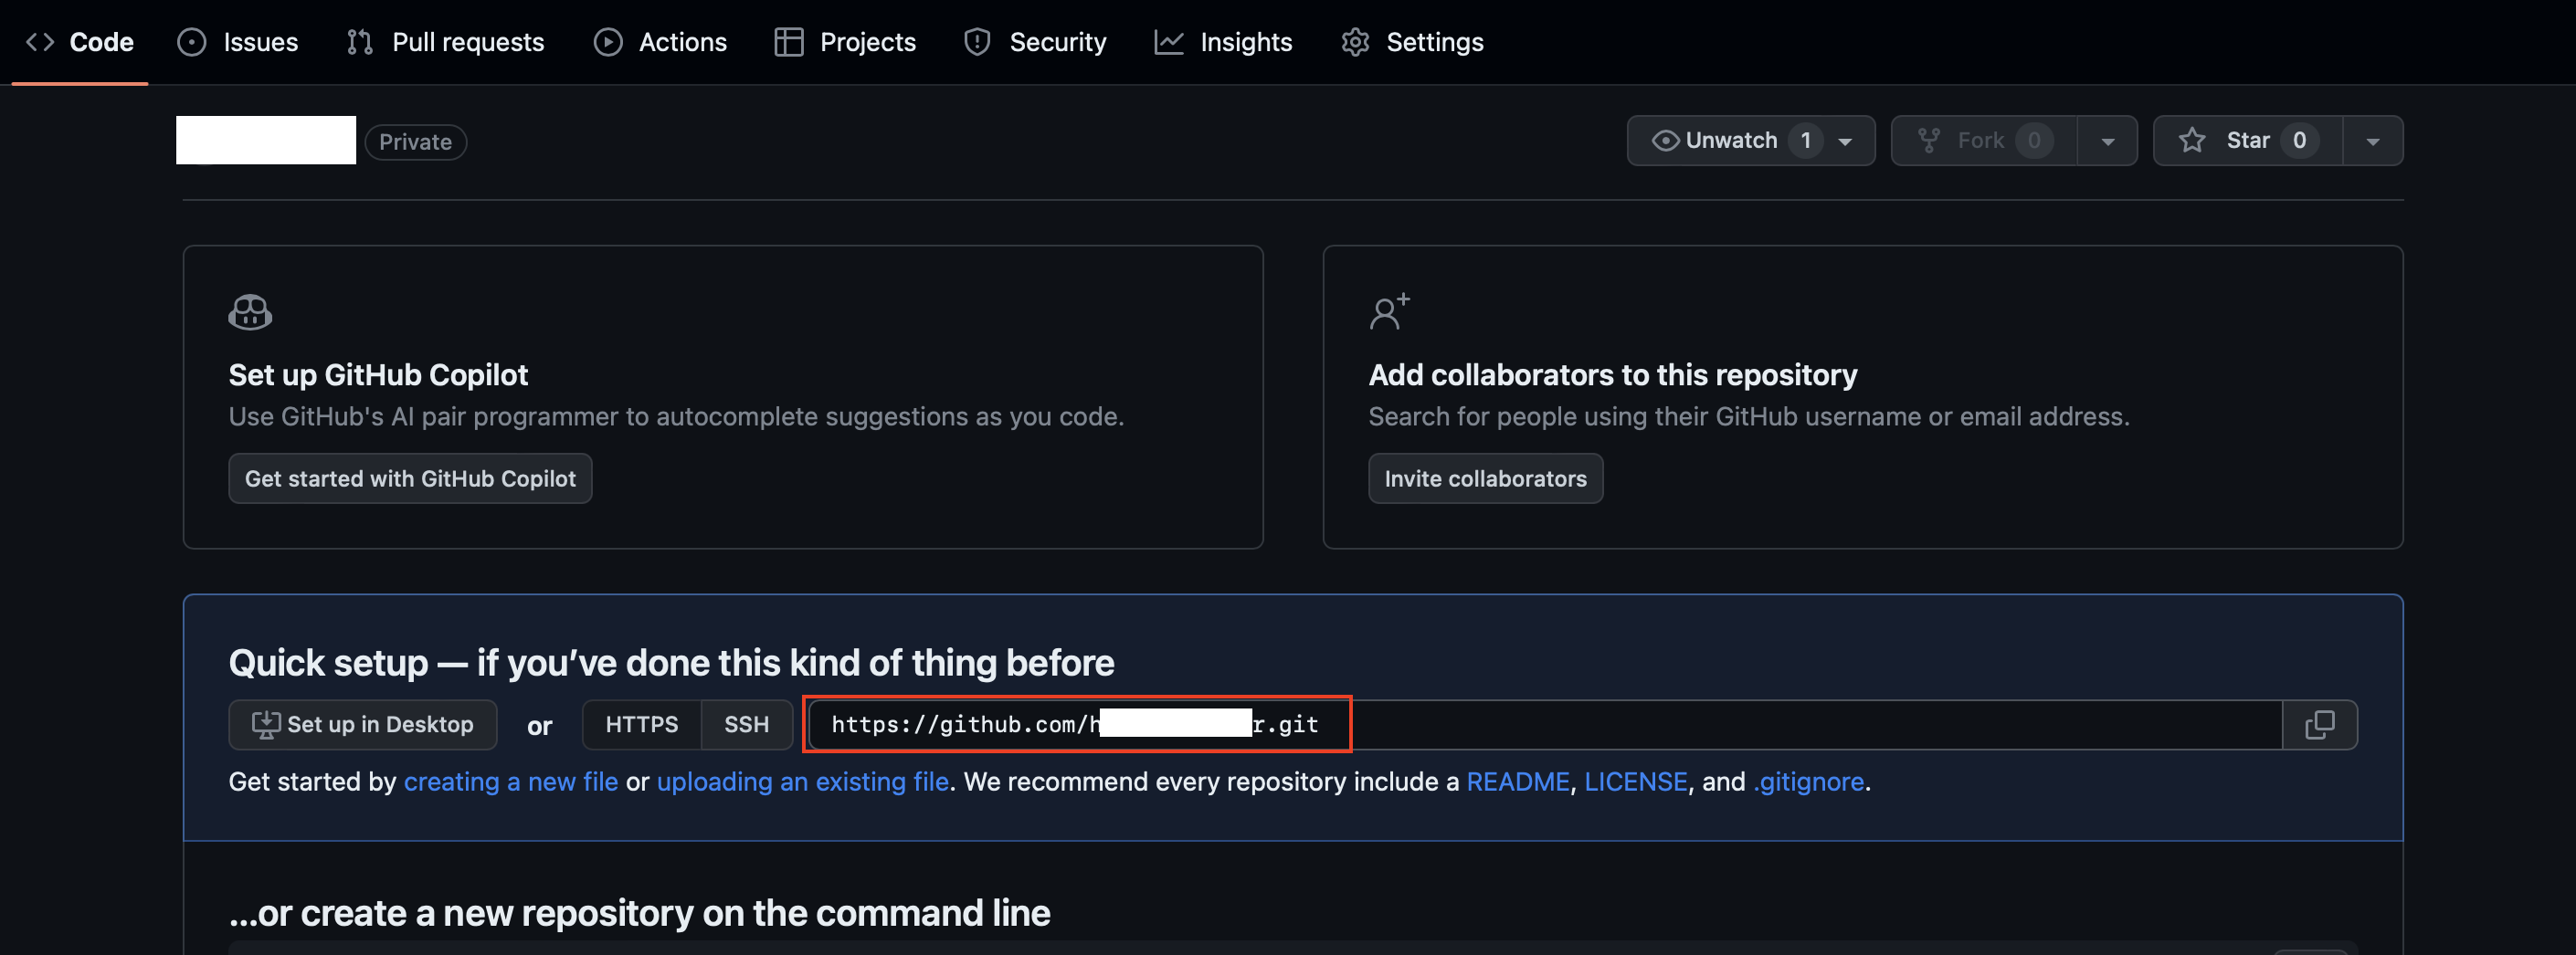Screen dimensions: 2576x955
Task: Open repository Settings tab
Action: pyautogui.click(x=1412, y=42)
